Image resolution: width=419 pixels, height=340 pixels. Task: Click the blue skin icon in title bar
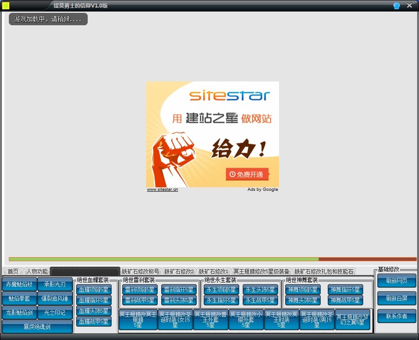coord(396,6)
